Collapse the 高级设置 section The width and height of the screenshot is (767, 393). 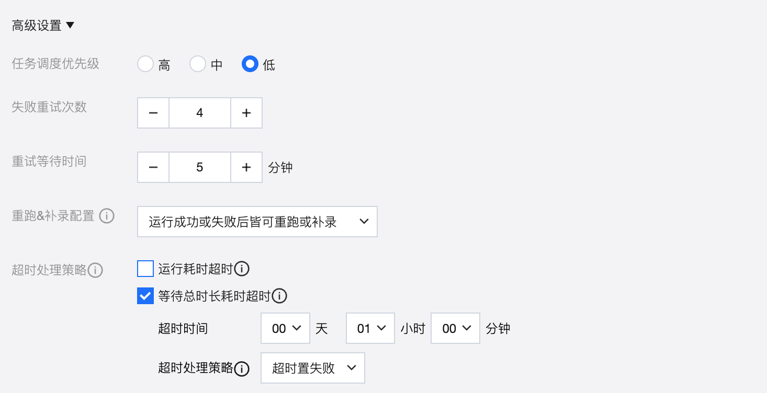[x=70, y=25]
